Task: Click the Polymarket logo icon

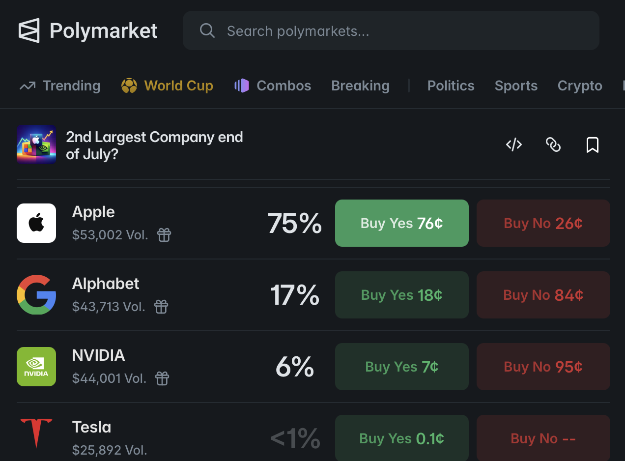Action: (x=29, y=31)
